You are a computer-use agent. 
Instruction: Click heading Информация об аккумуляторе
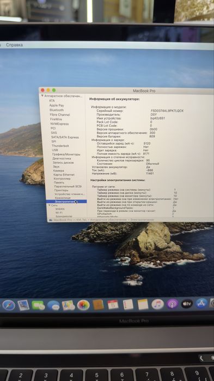[114, 99]
